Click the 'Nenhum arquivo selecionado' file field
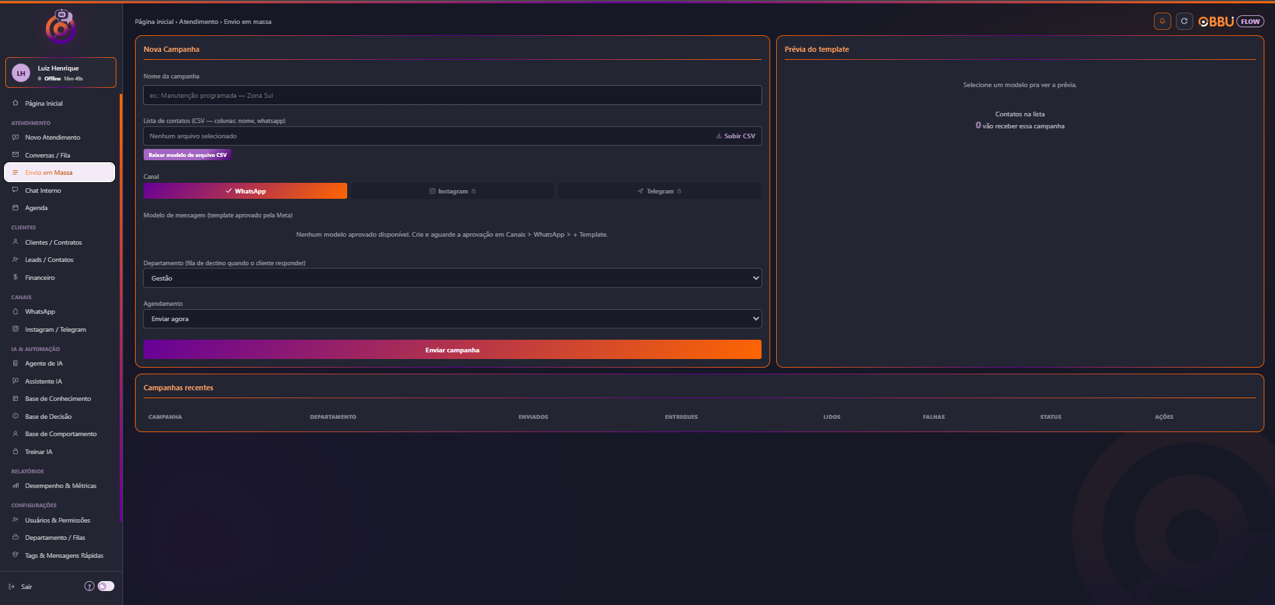Image resolution: width=1275 pixels, height=605 pixels. coord(452,136)
